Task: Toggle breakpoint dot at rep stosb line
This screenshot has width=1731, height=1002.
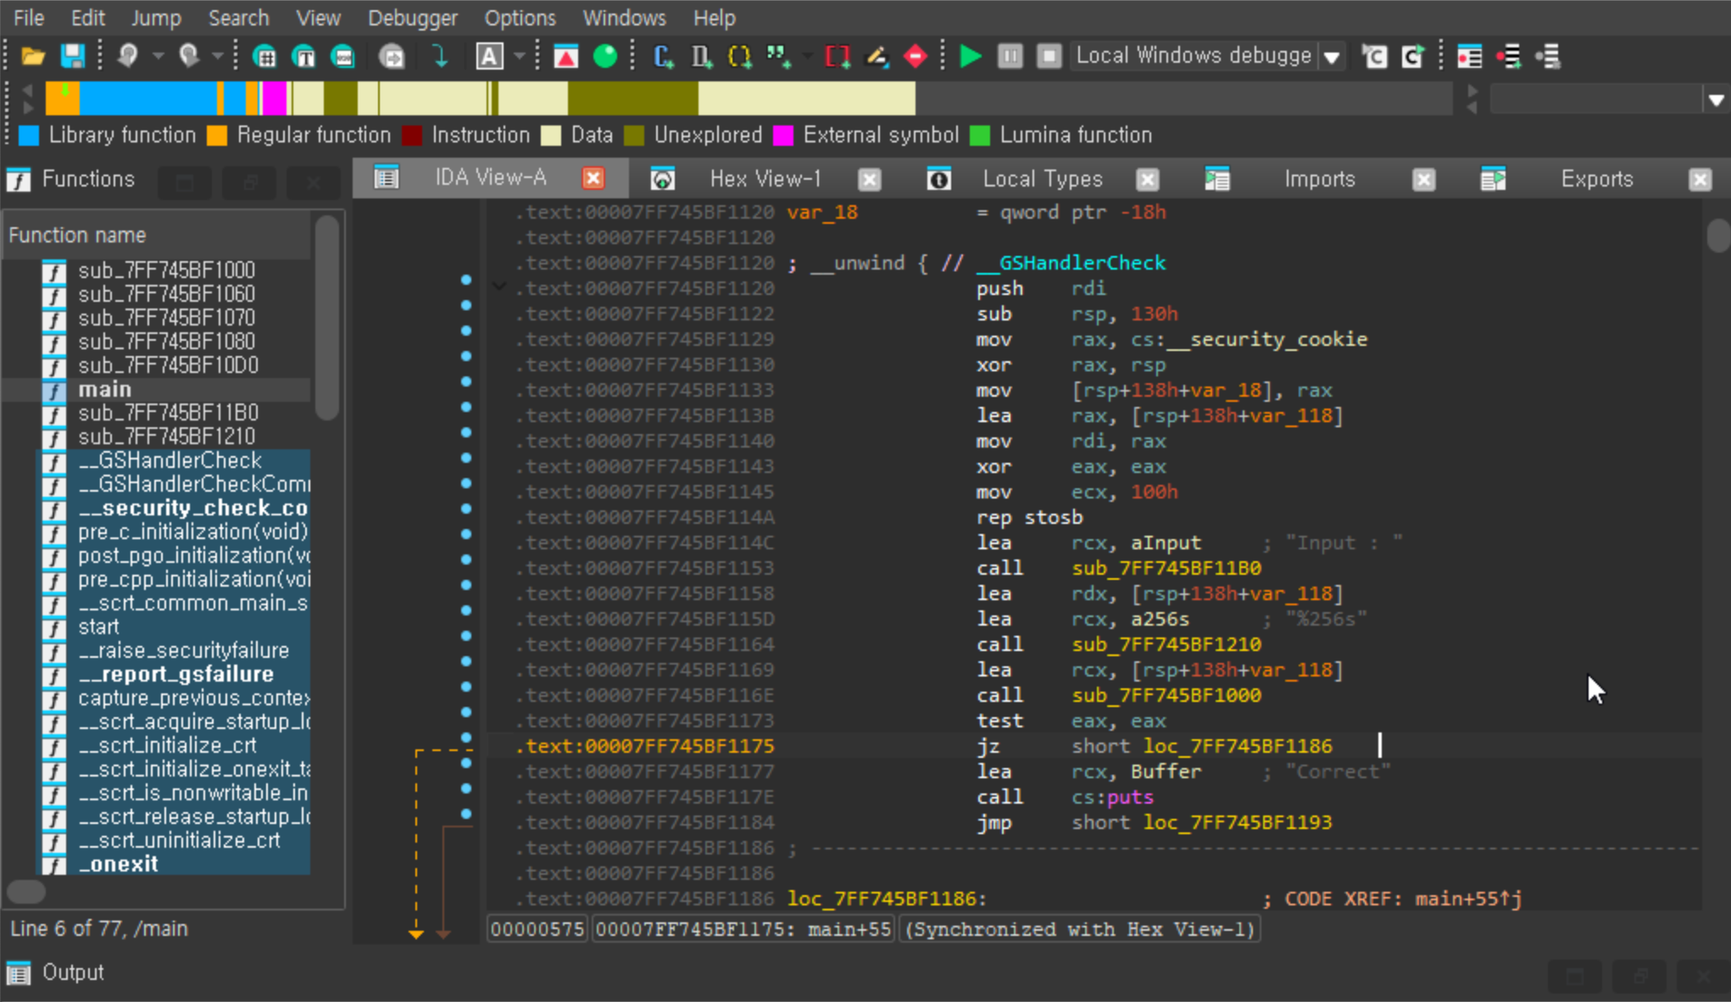Action: tap(466, 509)
